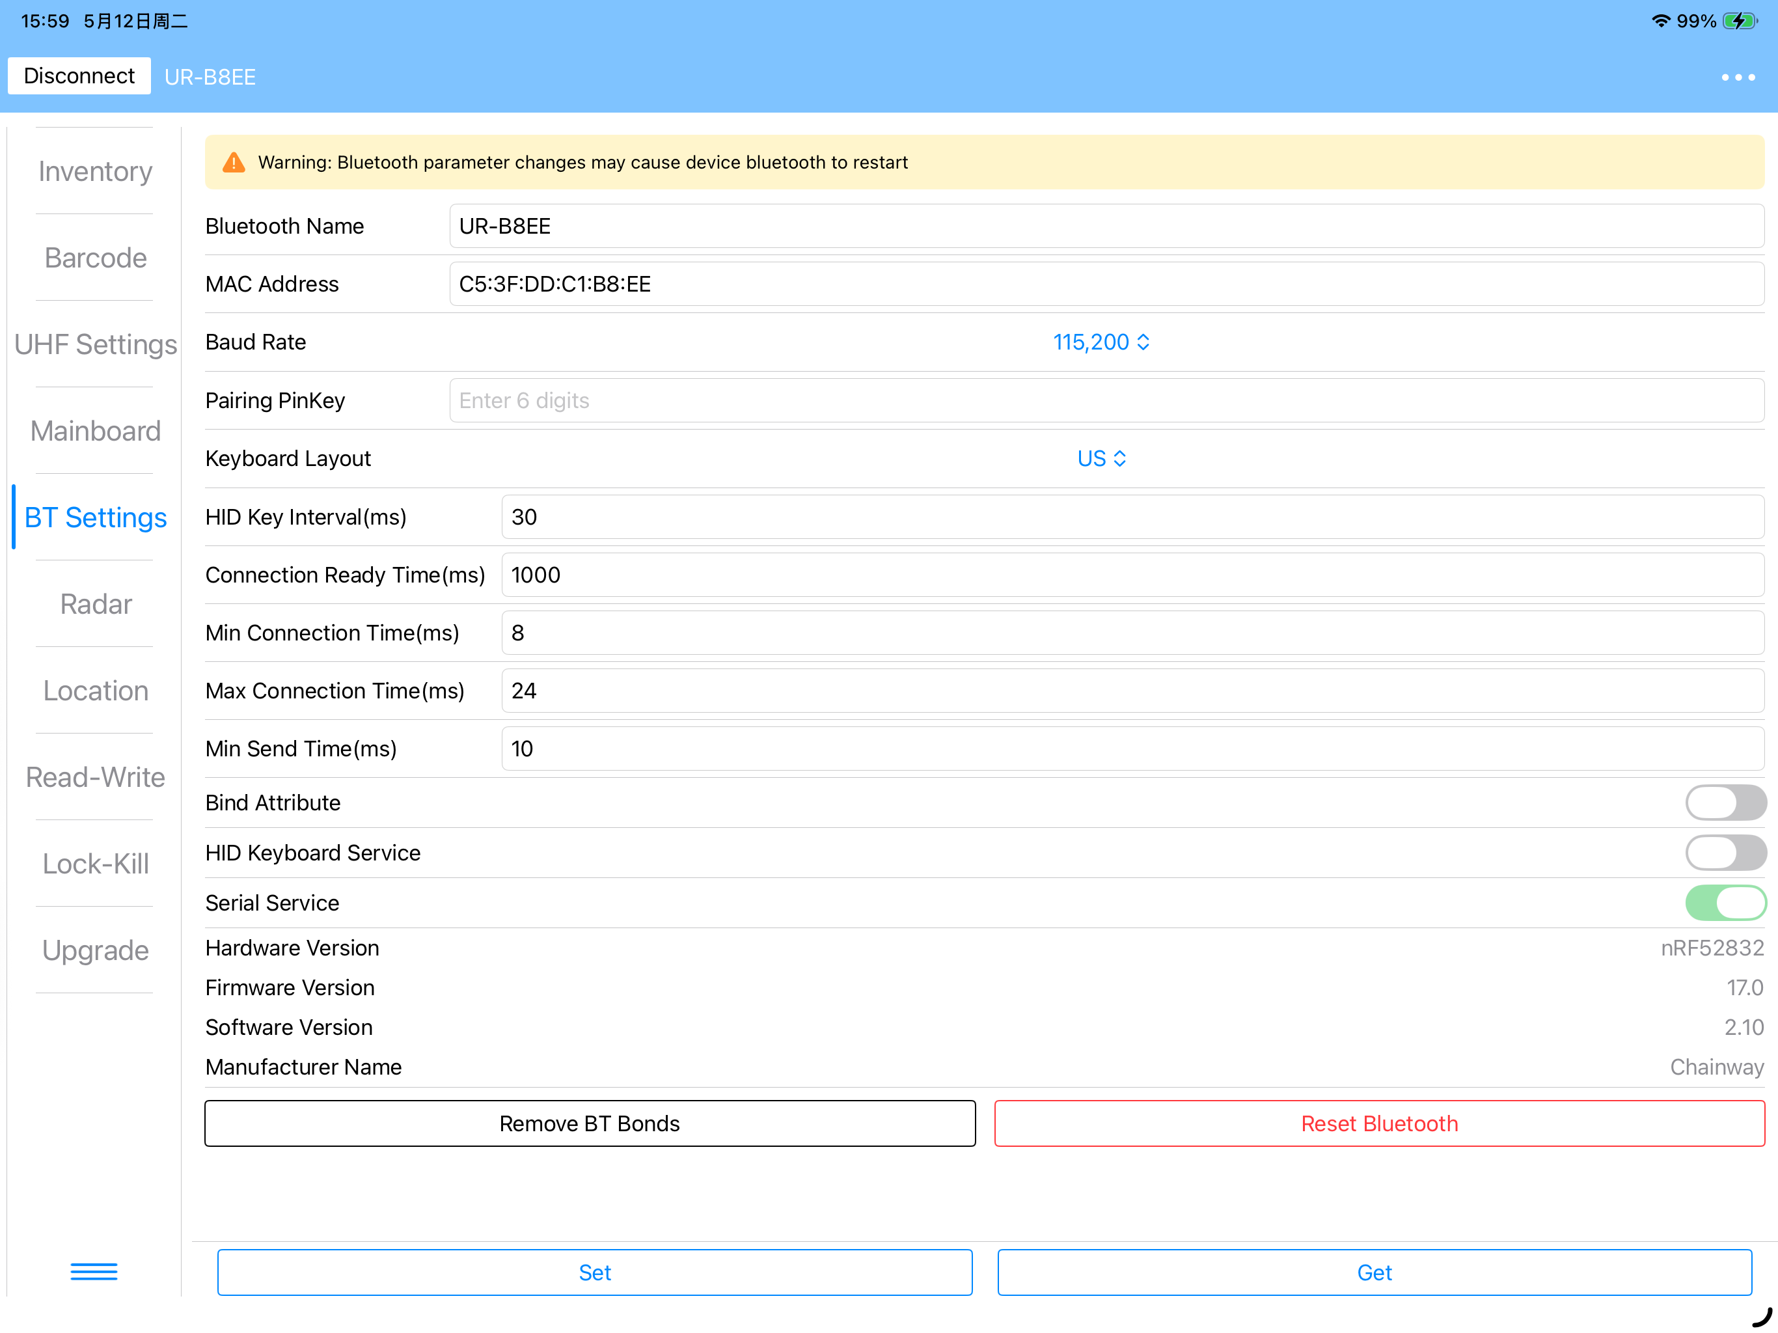The height and width of the screenshot is (1333, 1778).
Task: Tap the Bluetooth restart warning message
Action: pos(582,163)
